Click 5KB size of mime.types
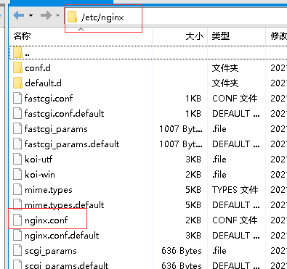The width and height of the screenshot is (287, 269). pos(193,190)
